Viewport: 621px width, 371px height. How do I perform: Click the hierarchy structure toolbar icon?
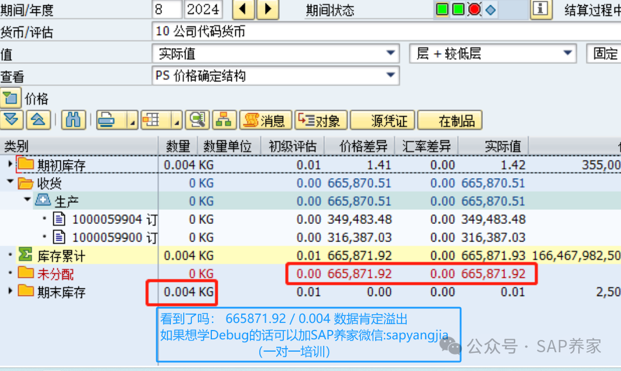click(x=224, y=120)
